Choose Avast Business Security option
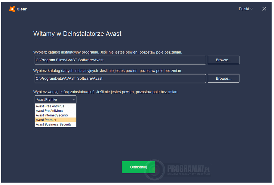274x185 pixels. pyautogui.click(x=55, y=124)
